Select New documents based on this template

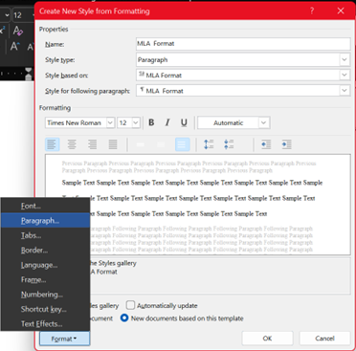[124, 318]
